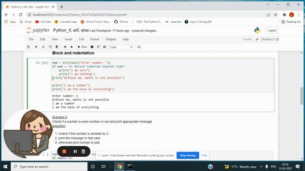This screenshot has width=305, height=171.
Task: Open the Help menu
Action: 126,39
